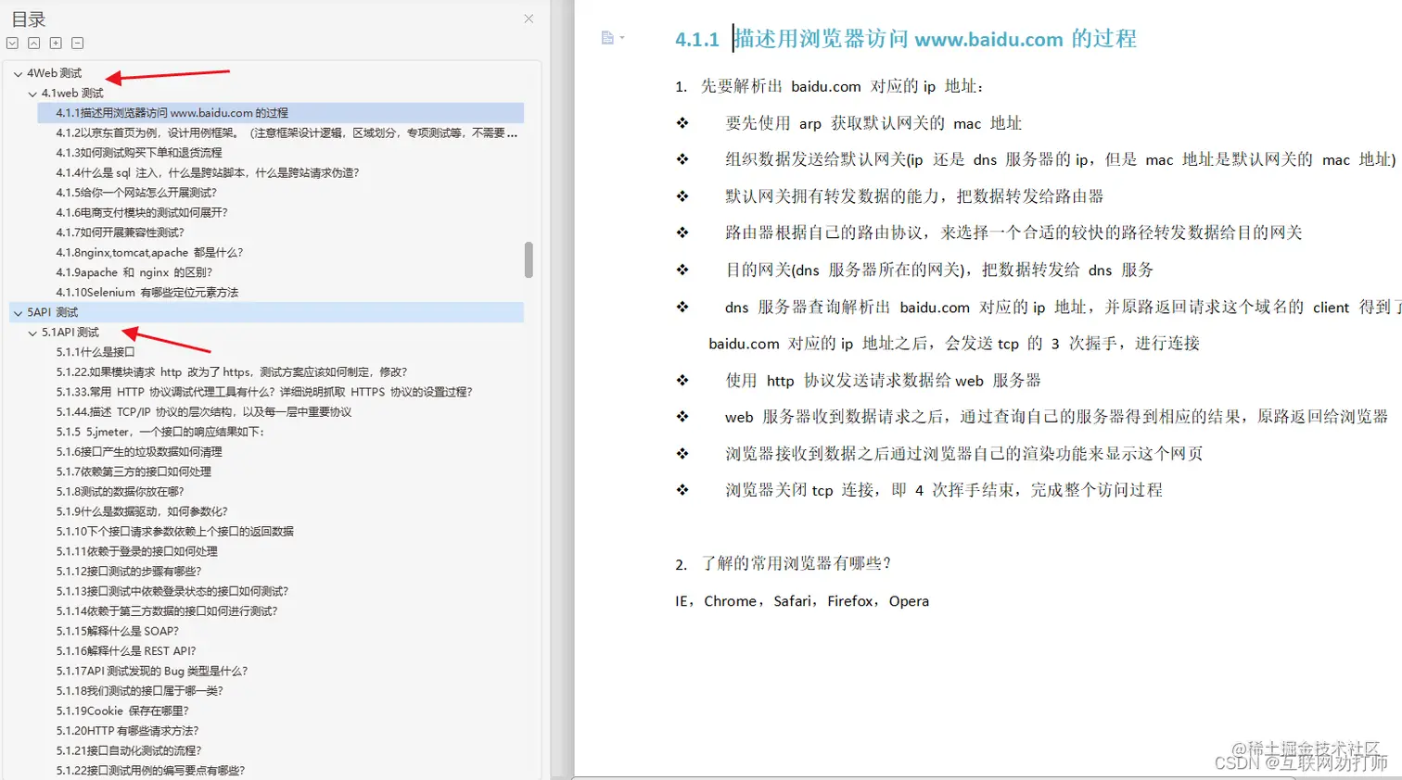Screen dimensions: 1402x780
Task: Go to 5.1.10下个接口请求参数依赖上个接口的返回数据
Action: pyautogui.click(x=175, y=532)
